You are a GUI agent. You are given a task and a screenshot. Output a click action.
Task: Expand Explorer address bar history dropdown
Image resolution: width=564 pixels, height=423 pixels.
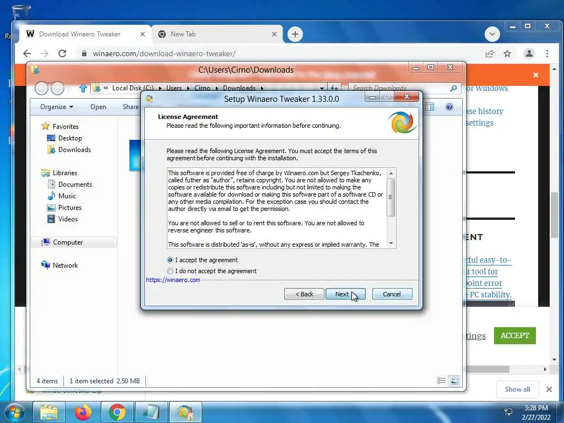click(322, 88)
